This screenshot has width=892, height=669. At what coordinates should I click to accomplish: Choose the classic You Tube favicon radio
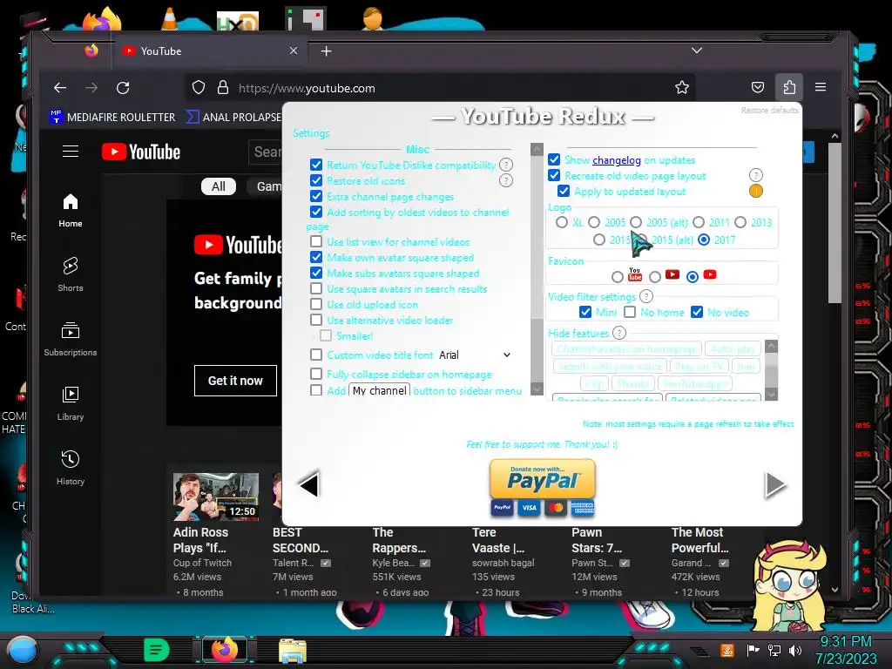pos(618,277)
